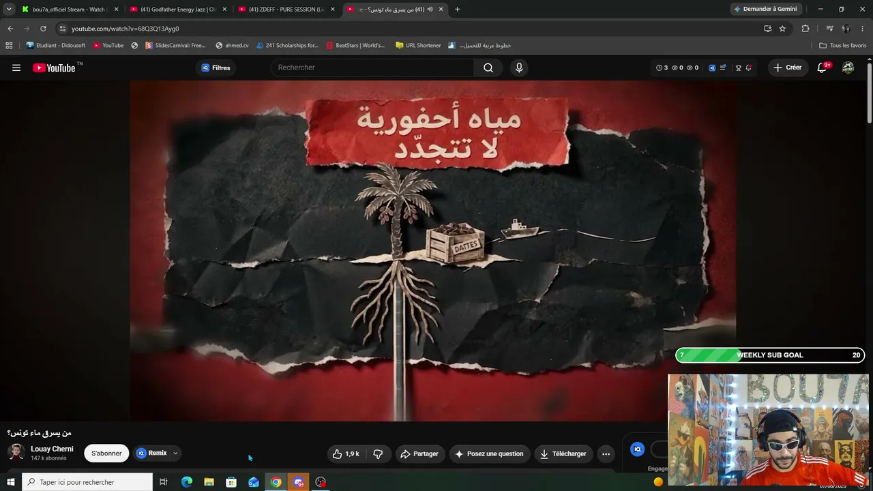Dislike the video with thumbs down

(378, 453)
